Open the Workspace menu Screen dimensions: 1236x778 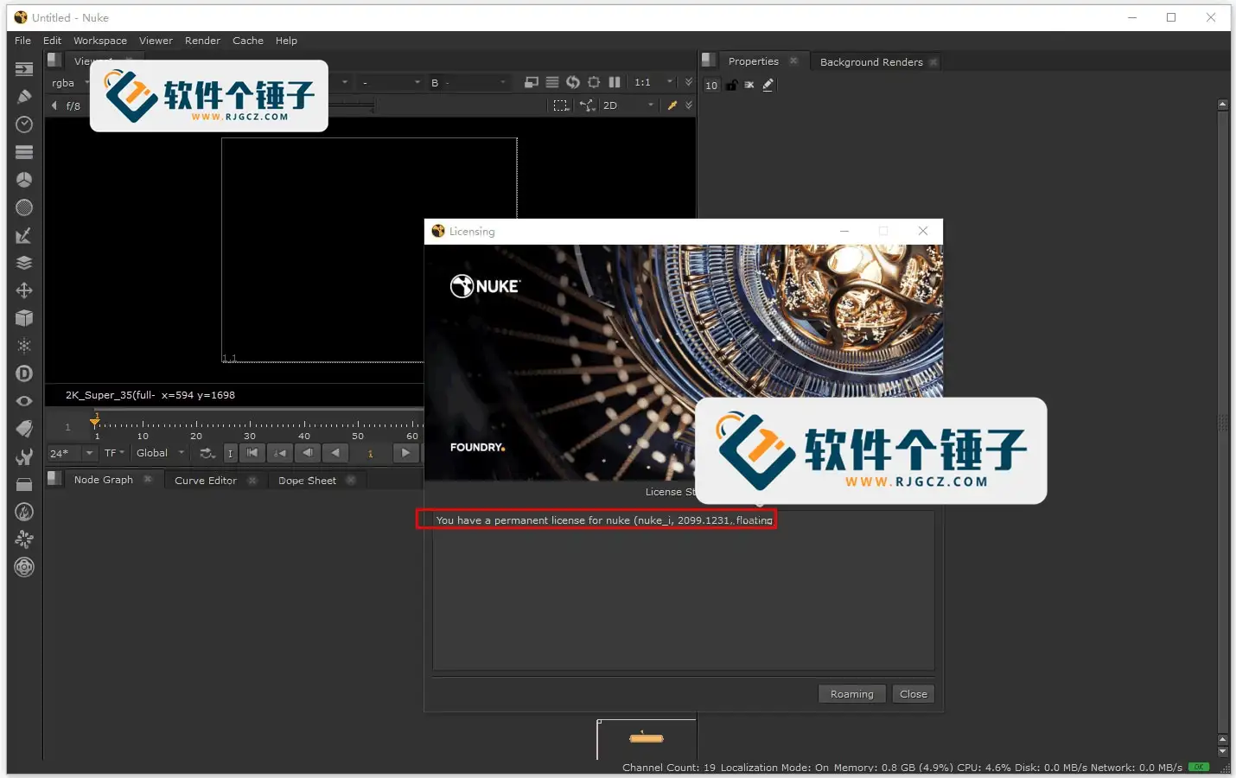(100, 41)
